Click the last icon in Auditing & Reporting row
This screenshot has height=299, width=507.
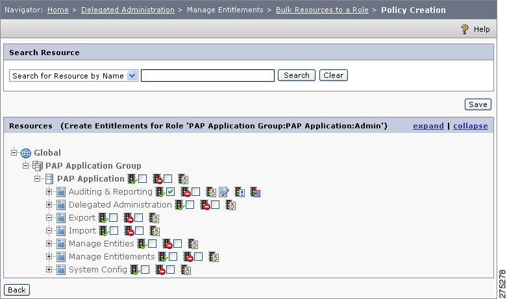coord(255,192)
